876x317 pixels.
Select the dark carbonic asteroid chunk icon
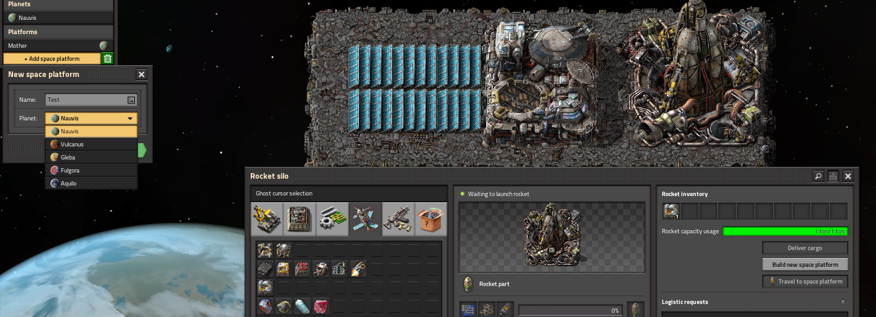pos(284,306)
